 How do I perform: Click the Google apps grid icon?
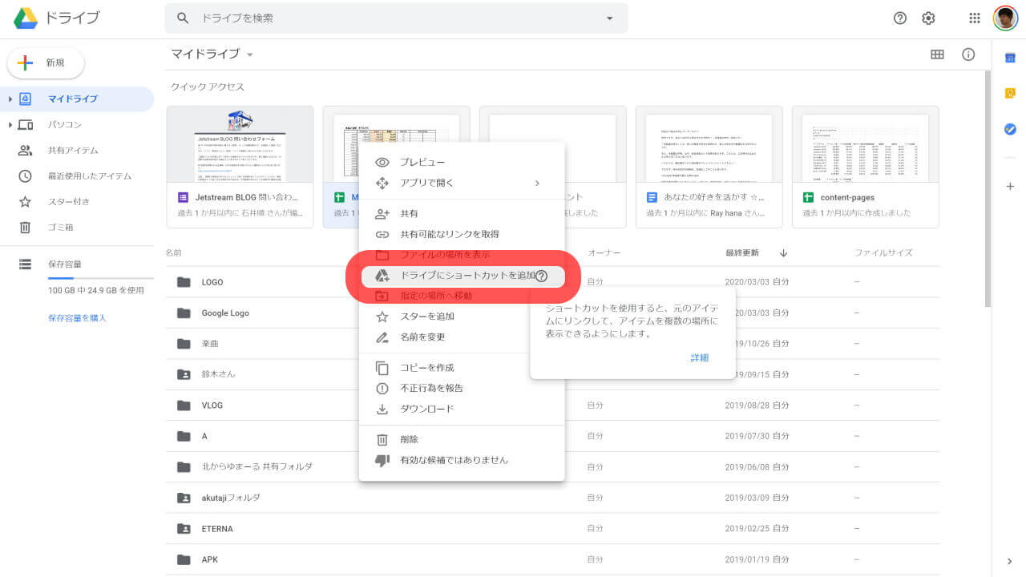(975, 18)
